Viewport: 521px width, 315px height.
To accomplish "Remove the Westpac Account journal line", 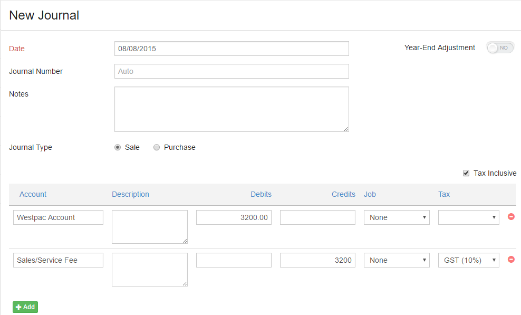I will pos(511,216).
